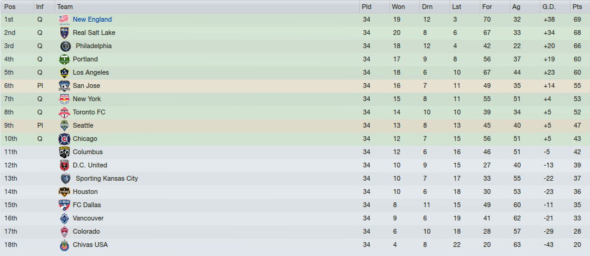Click the San Jose crest icon

64,86
